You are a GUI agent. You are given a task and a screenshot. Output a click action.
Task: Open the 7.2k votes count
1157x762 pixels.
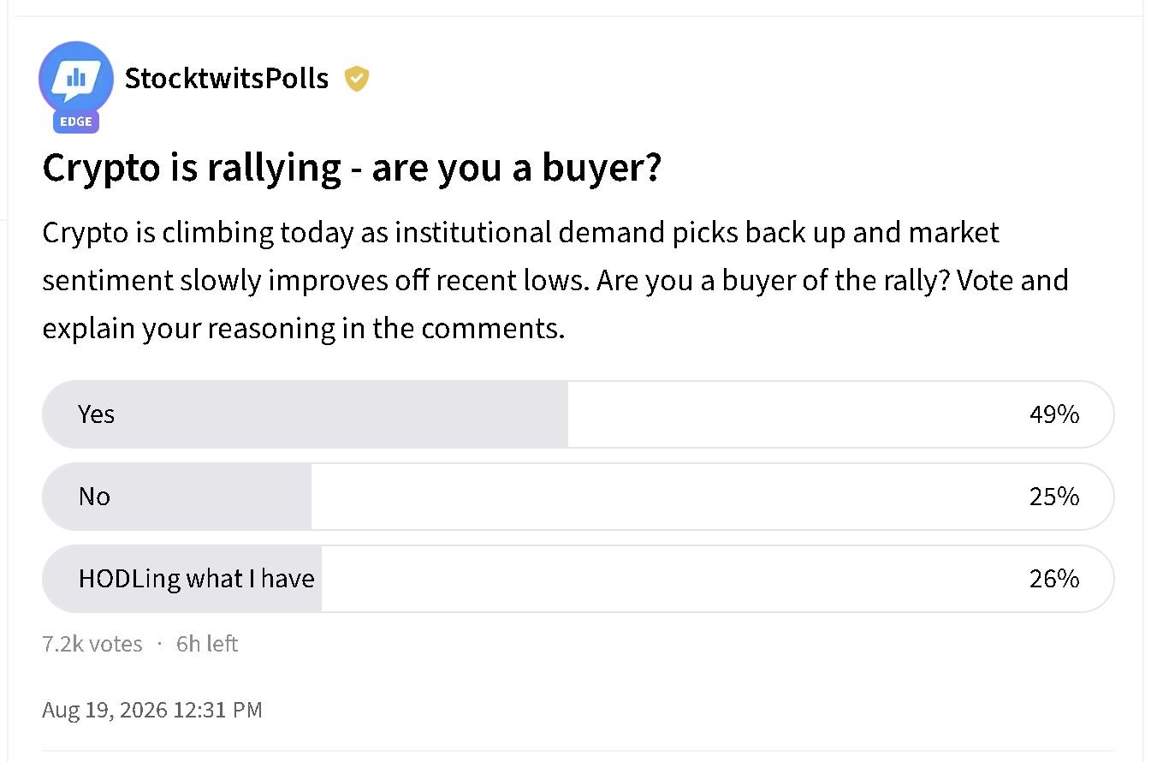pyautogui.click(x=92, y=644)
